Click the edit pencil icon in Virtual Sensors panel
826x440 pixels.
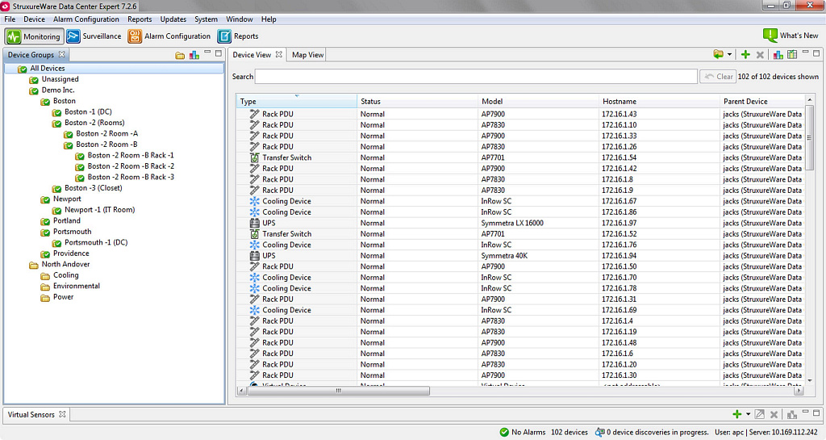pyautogui.click(x=760, y=414)
